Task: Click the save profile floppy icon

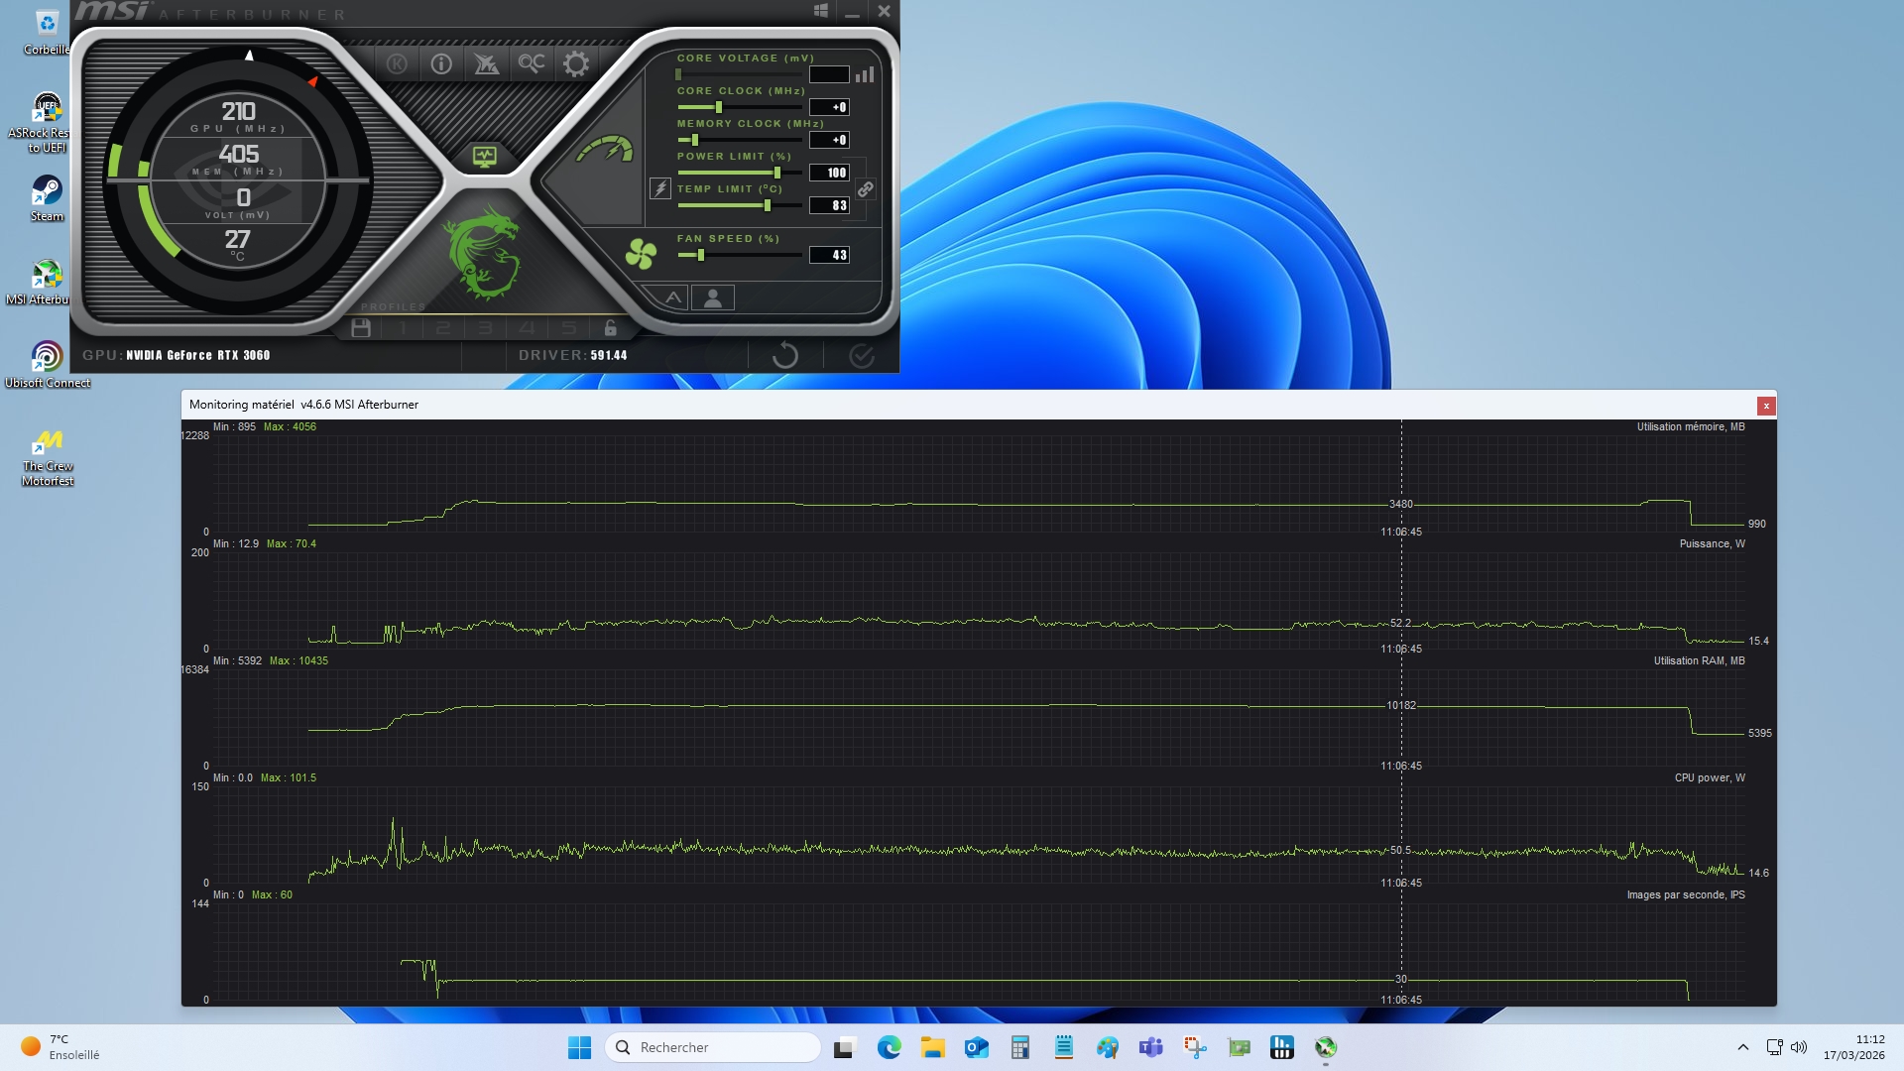Action: [361, 328]
